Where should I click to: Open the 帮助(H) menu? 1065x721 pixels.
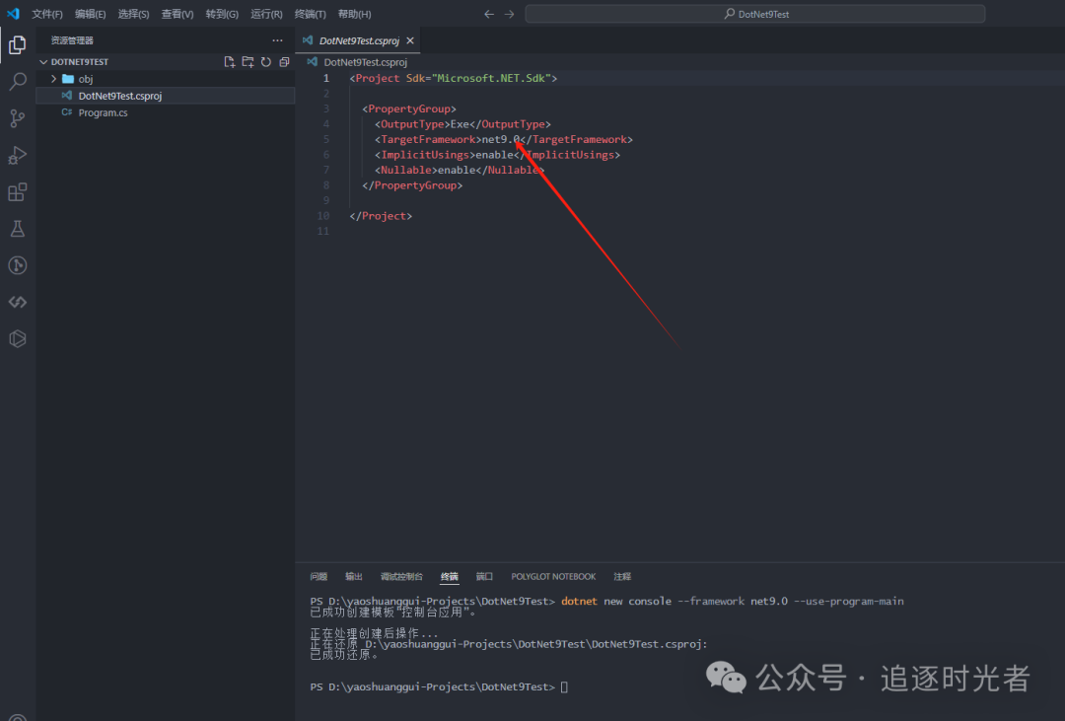click(x=355, y=14)
